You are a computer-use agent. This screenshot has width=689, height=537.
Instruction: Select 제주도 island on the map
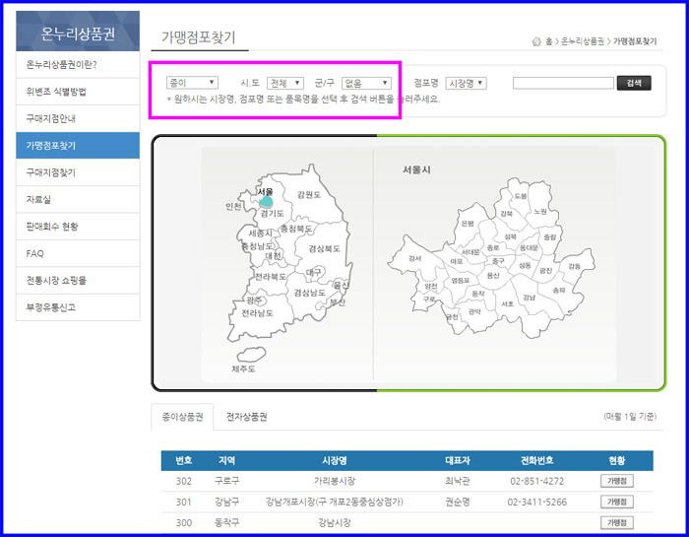[x=251, y=354]
